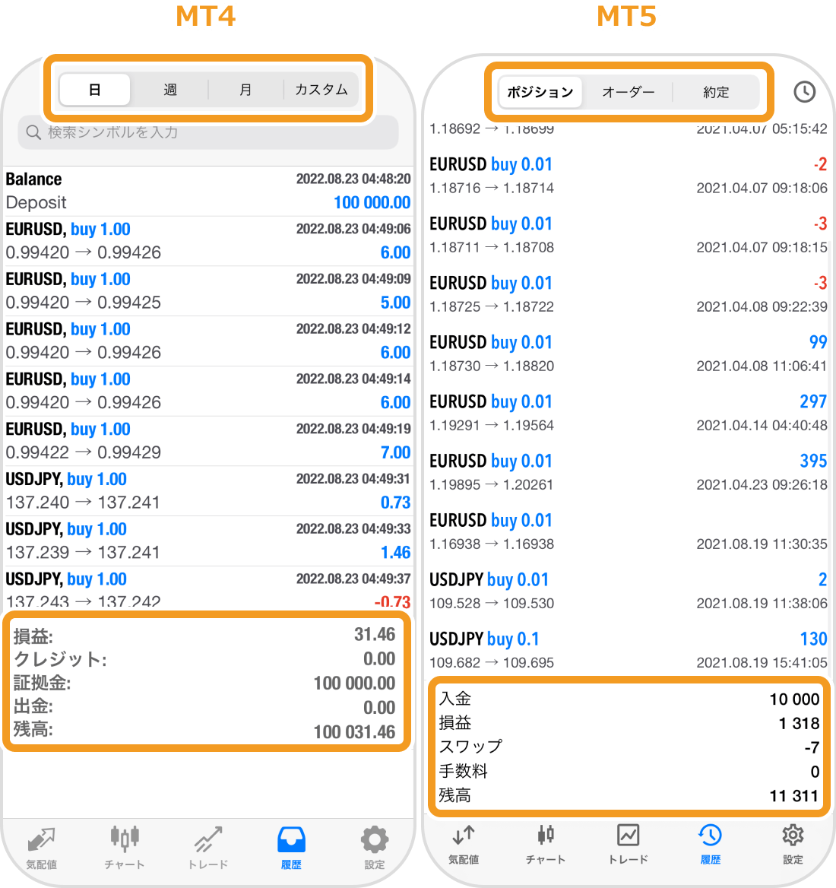The image size is (836, 888).
Task: Tap the MT5 手数料 summary row
Action: click(629, 772)
